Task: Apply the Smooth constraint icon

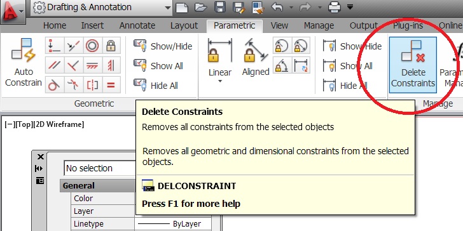Action: (74, 85)
